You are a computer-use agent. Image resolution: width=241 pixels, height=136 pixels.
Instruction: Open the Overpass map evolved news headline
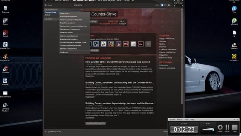click(117, 62)
